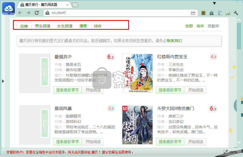Click the category 游戏科幻

coord(73,122)
